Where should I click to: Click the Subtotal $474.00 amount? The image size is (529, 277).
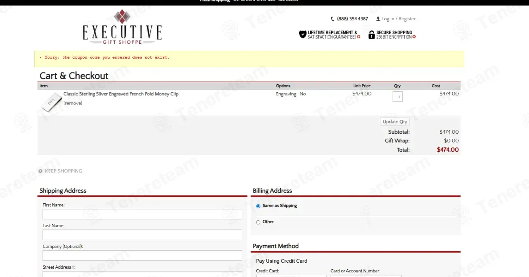point(449,132)
